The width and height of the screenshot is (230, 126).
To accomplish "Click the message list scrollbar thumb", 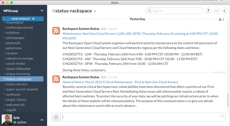I will (228, 100).
